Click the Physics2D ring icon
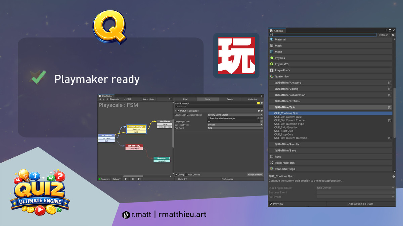 [272, 64]
